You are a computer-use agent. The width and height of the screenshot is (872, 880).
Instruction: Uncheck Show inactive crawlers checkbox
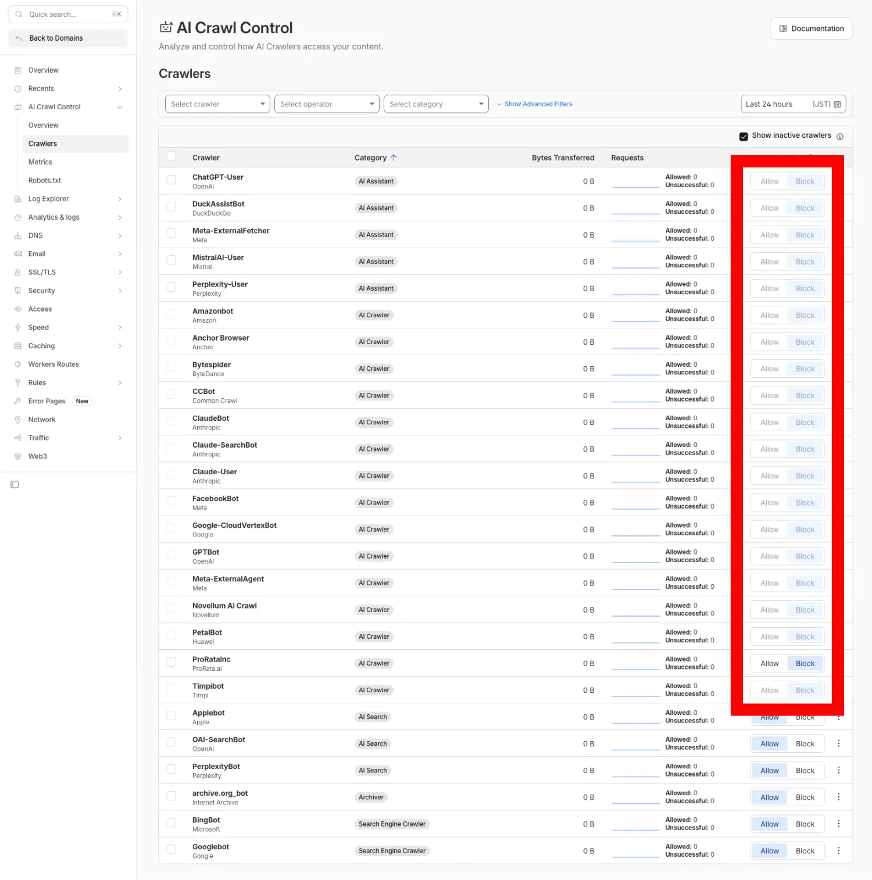(x=744, y=137)
